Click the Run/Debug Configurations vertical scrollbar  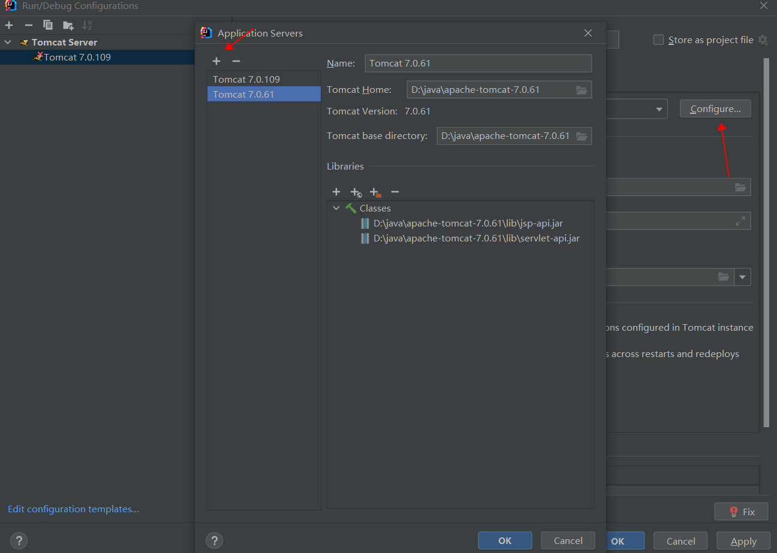pos(766,242)
